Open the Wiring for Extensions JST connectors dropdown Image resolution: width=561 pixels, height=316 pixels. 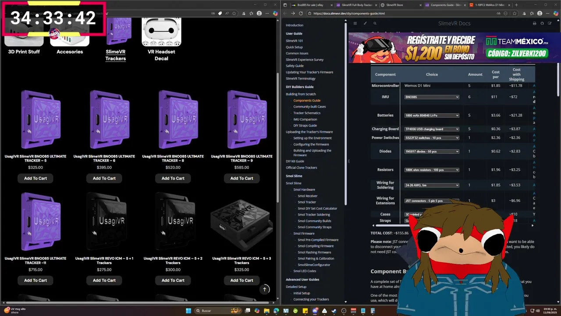(432, 201)
